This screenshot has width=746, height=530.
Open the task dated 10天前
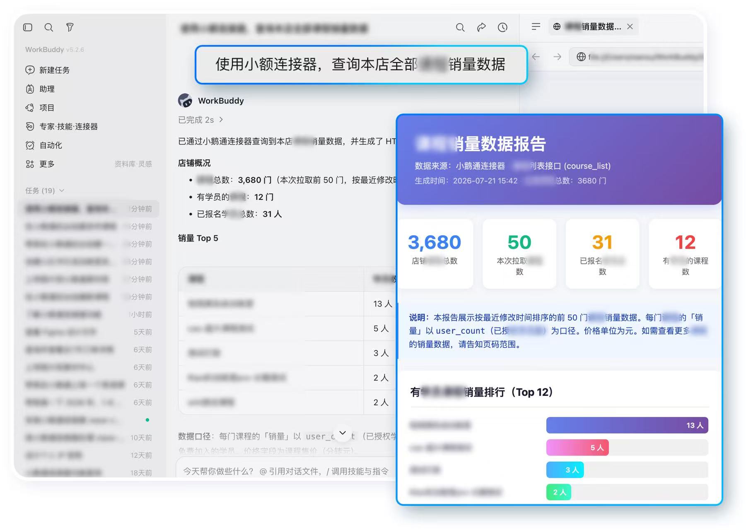pos(89,438)
